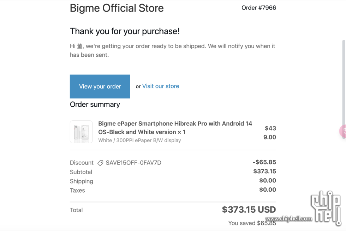Click the $373.15 USD total amount
346x231 pixels.
pos(249,210)
